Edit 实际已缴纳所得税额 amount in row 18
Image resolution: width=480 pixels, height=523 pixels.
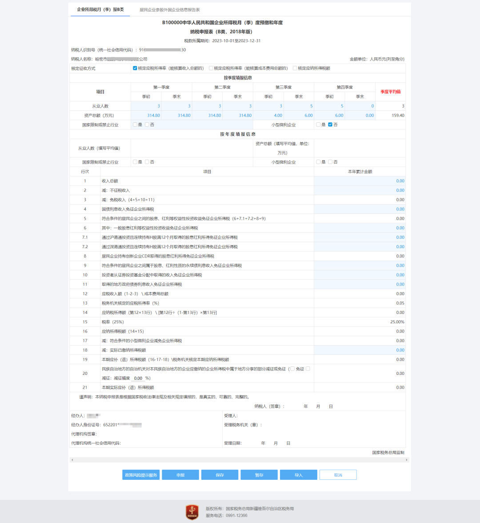coord(360,350)
